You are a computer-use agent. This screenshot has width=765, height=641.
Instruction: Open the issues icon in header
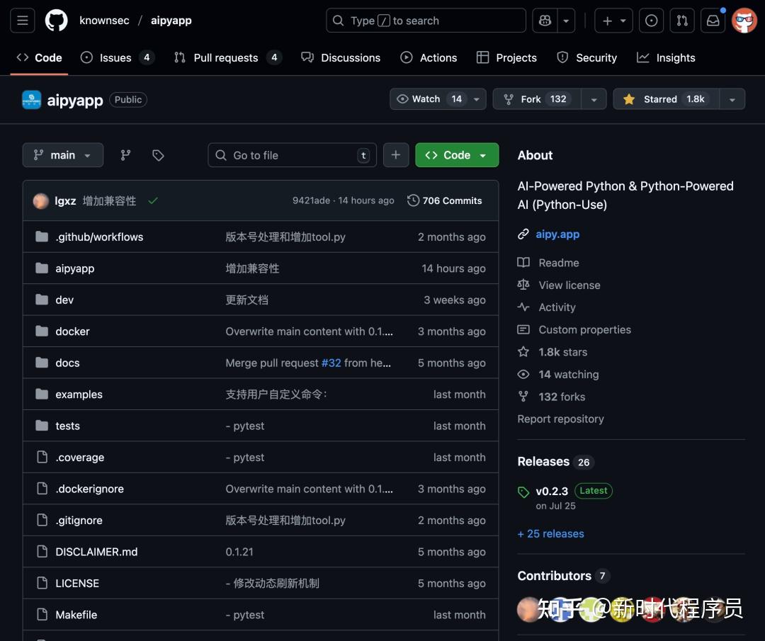652,21
